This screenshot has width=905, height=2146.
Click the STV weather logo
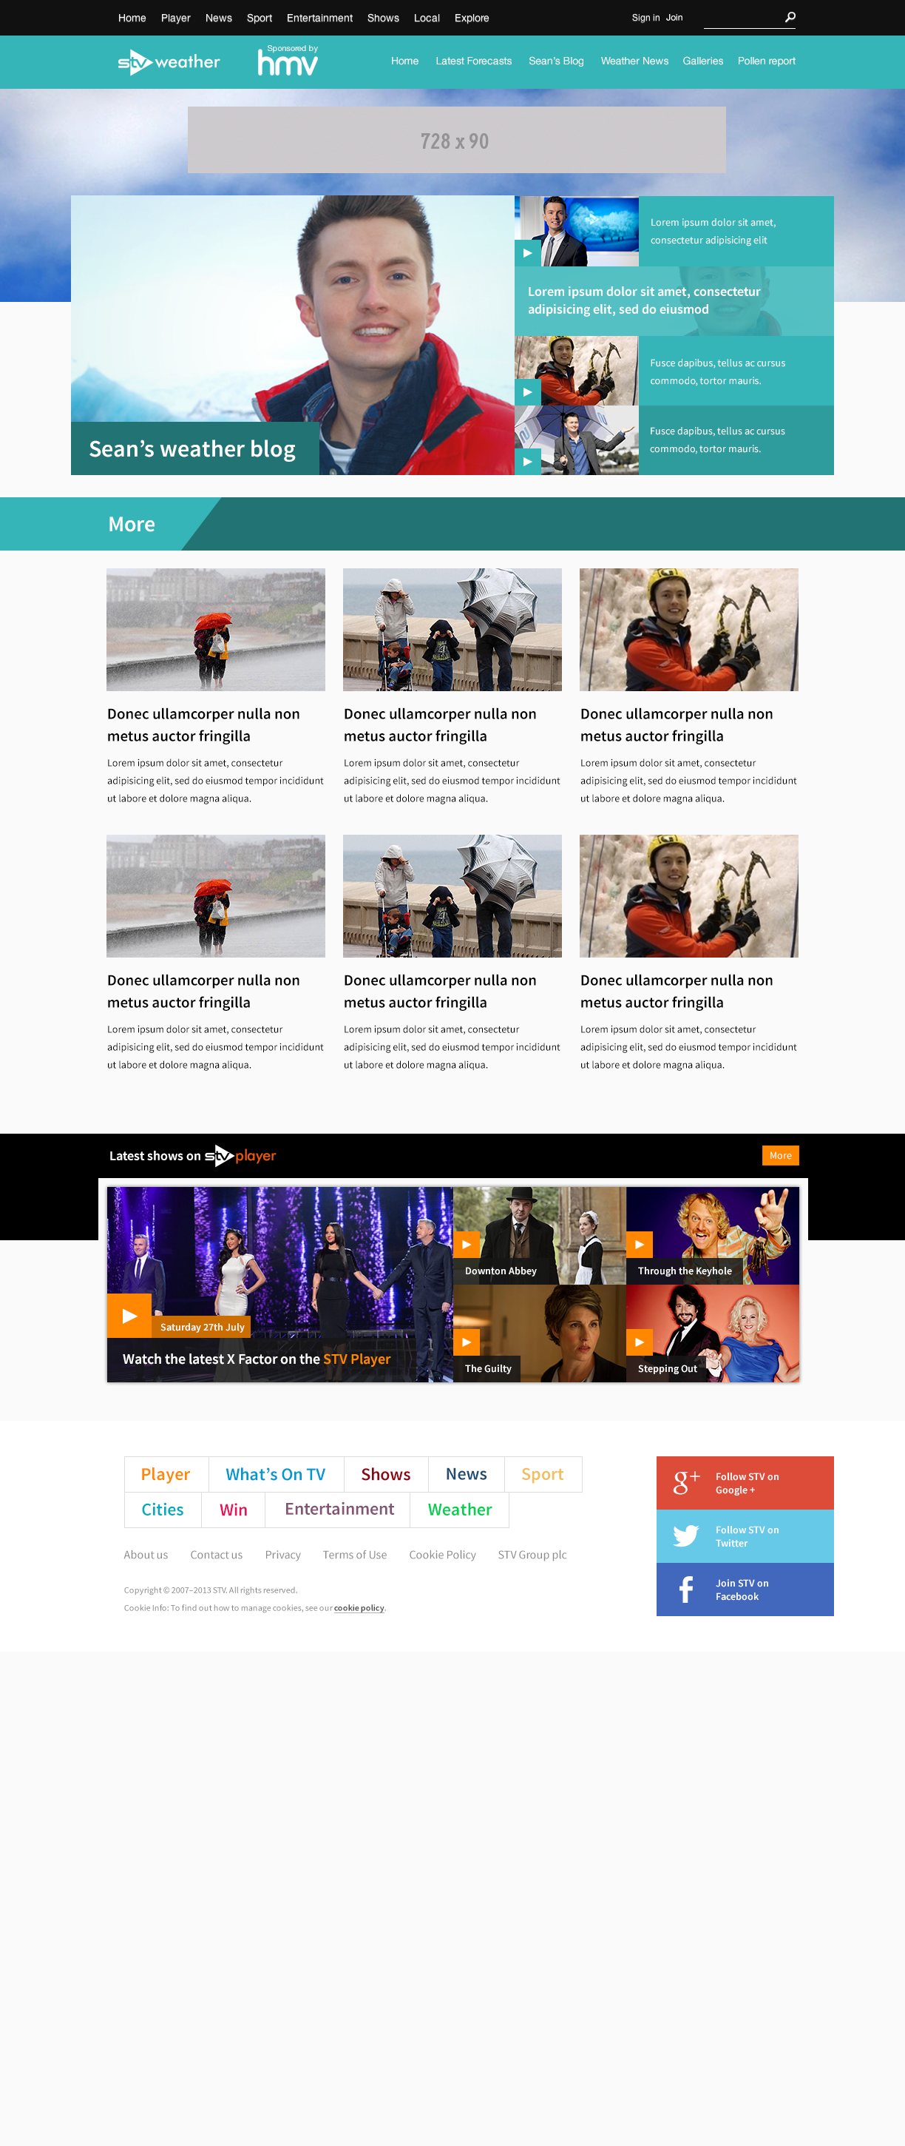pyautogui.click(x=169, y=61)
